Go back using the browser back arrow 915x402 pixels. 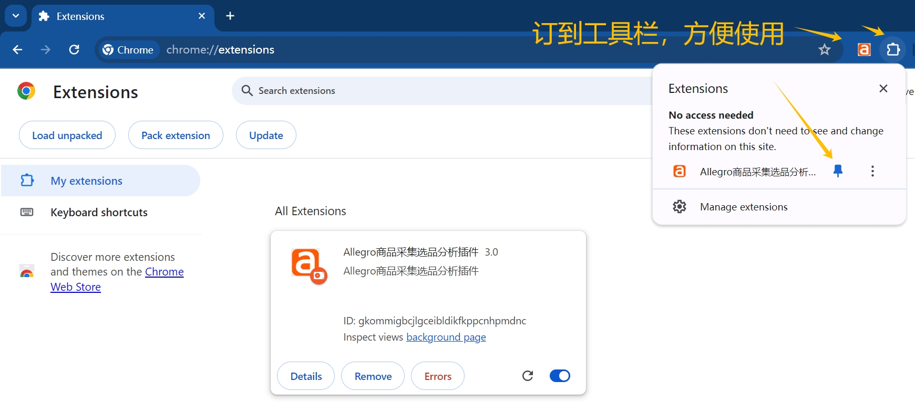pos(17,49)
